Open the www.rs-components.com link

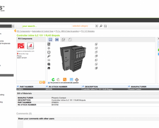pos(26,51)
